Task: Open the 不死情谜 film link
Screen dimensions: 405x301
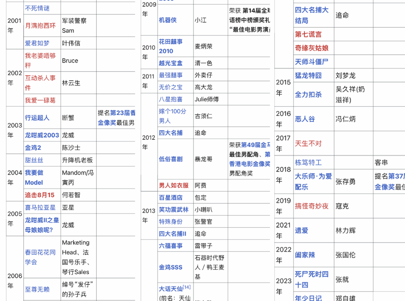Action: point(37,8)
